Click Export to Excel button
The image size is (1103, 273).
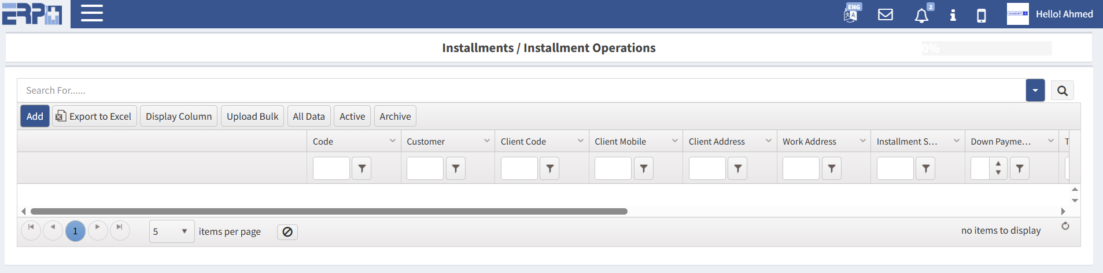(94, 116)
